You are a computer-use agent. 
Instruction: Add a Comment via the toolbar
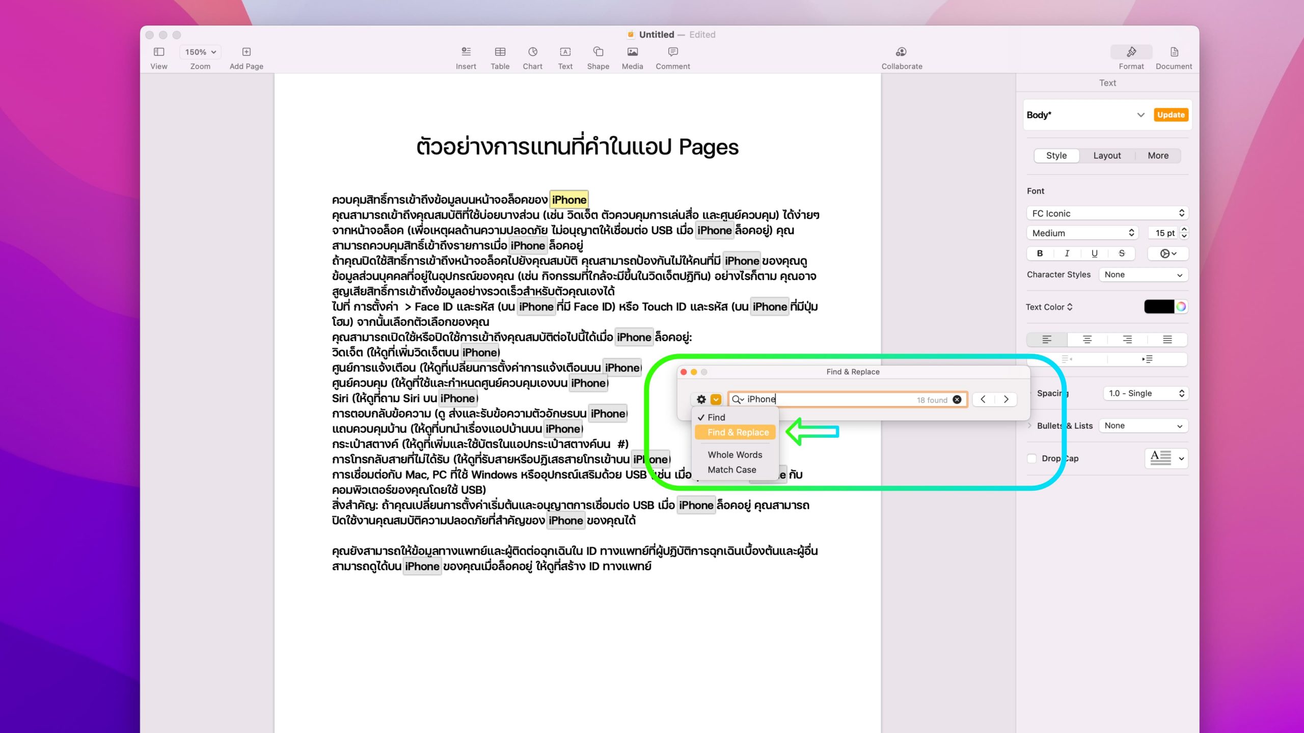tap(672, 52)
